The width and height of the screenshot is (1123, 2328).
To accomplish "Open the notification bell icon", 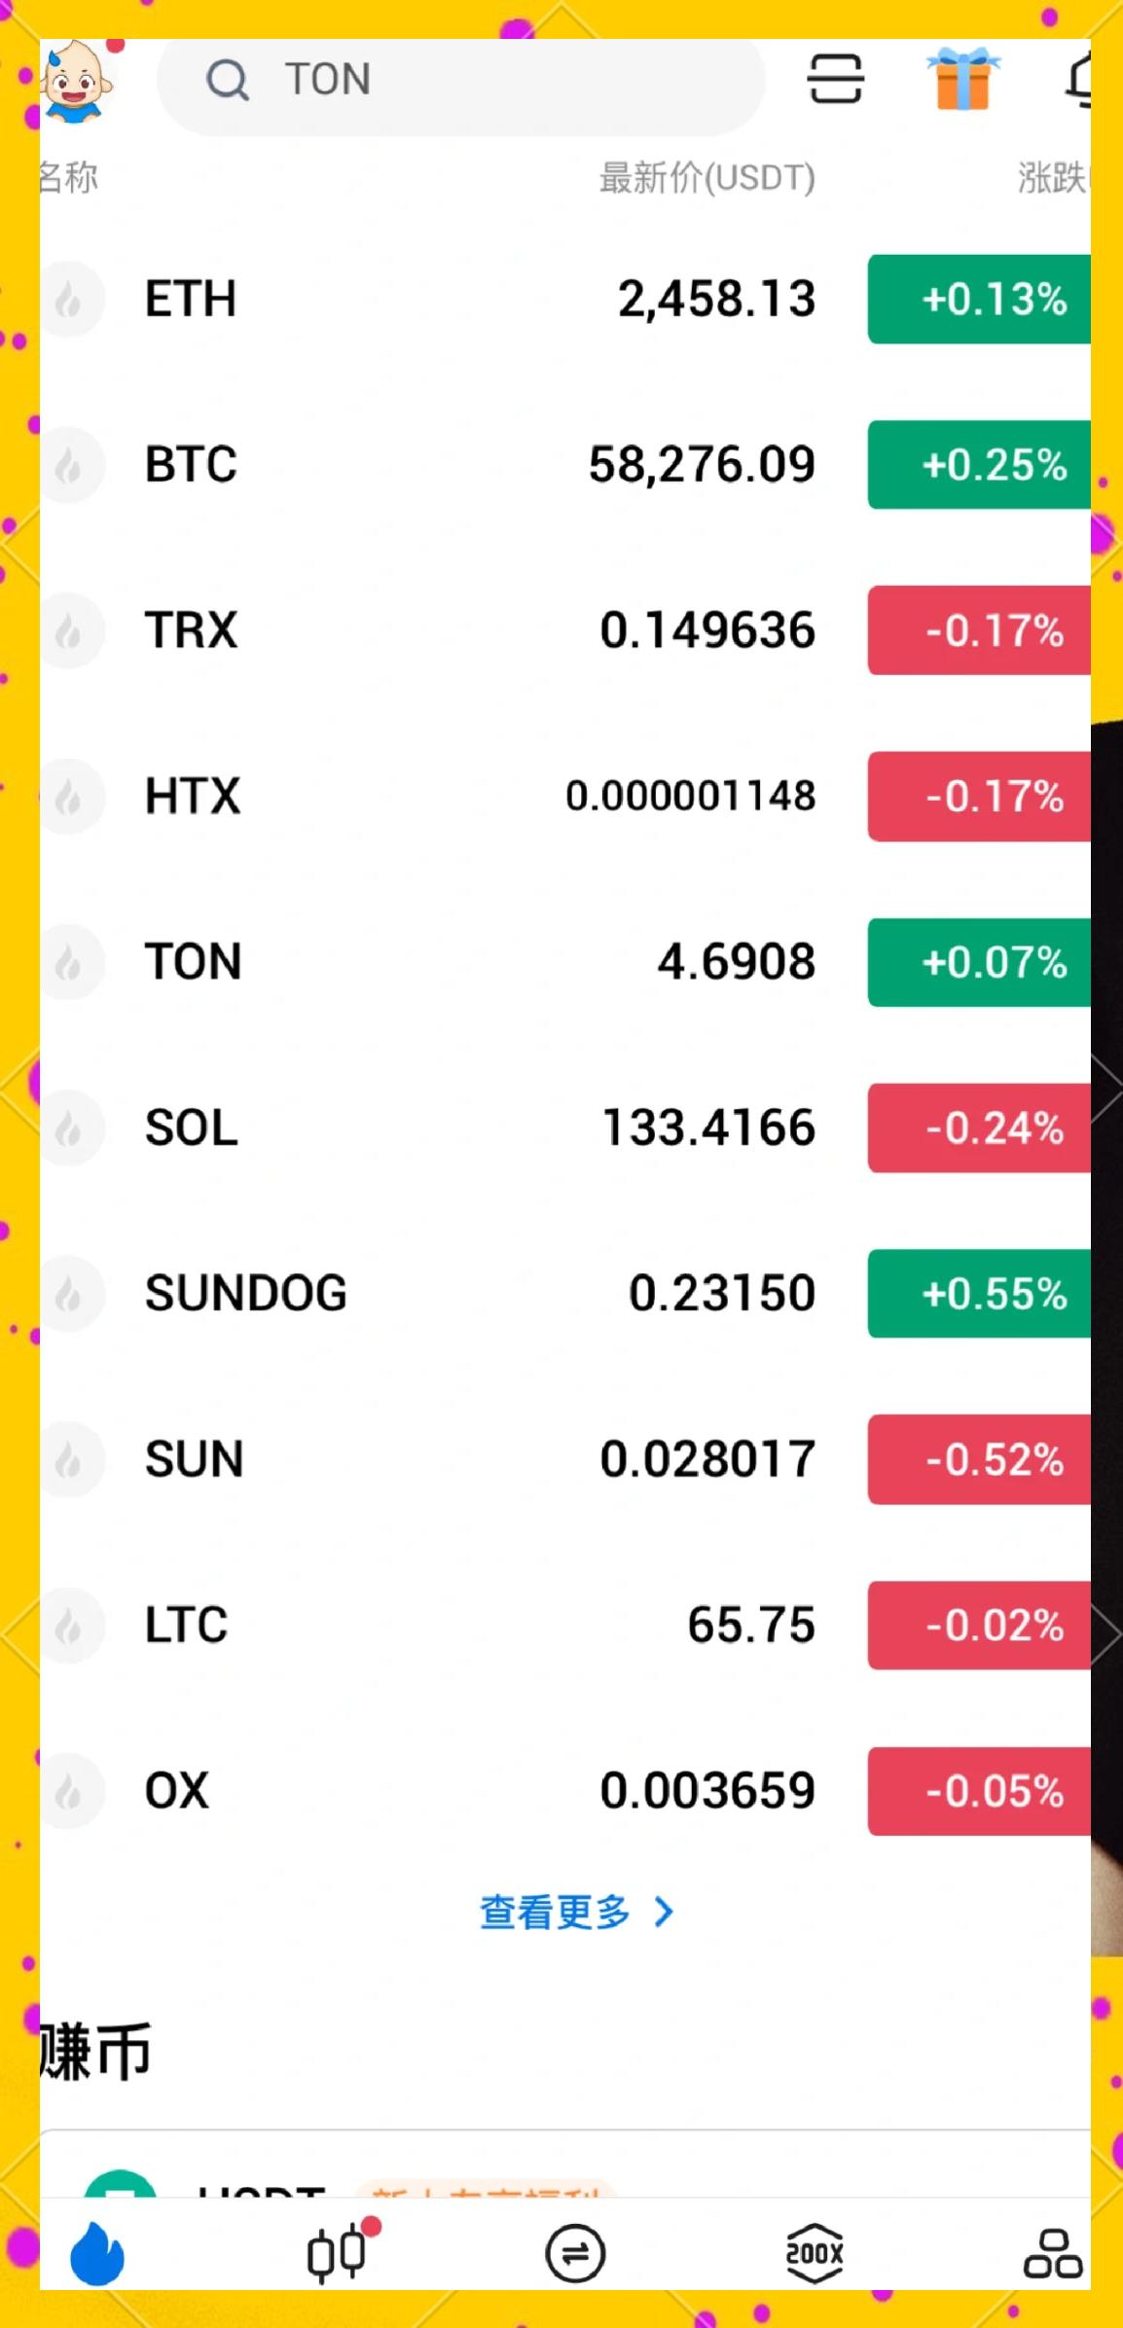I will [1079, 79].
